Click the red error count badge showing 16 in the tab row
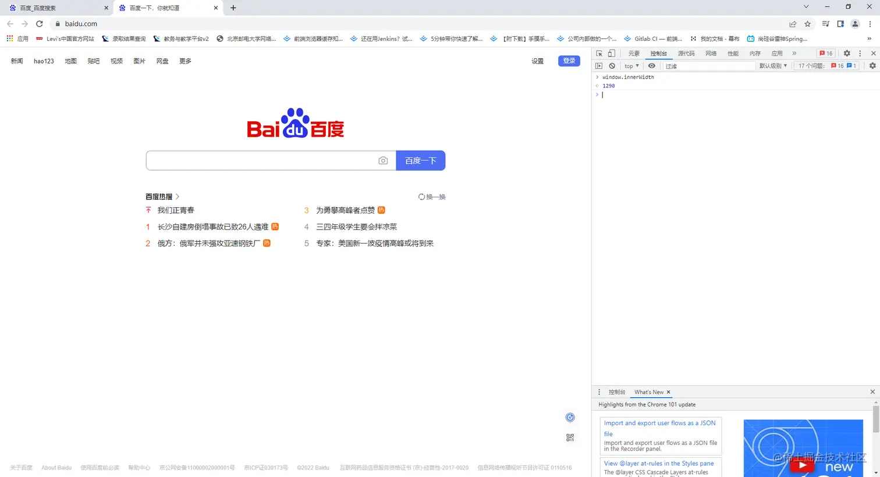 click(826, 53)
